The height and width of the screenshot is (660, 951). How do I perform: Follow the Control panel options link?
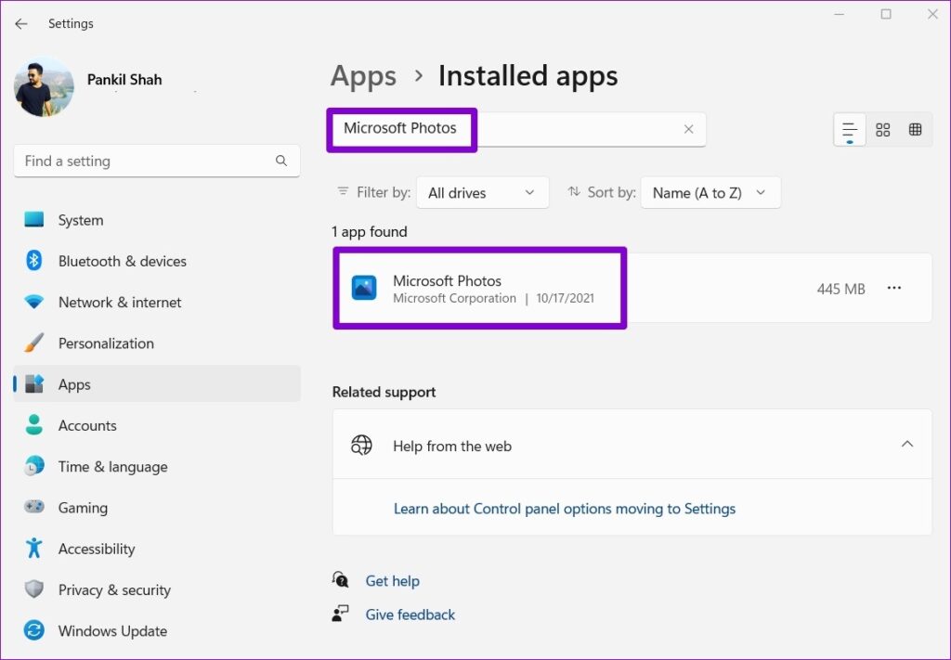pyautogui.click(x=563, y=509)
